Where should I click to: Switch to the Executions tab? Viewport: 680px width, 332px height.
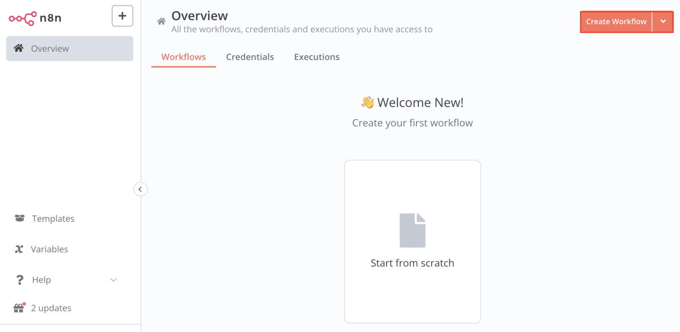tap(317, 57)
